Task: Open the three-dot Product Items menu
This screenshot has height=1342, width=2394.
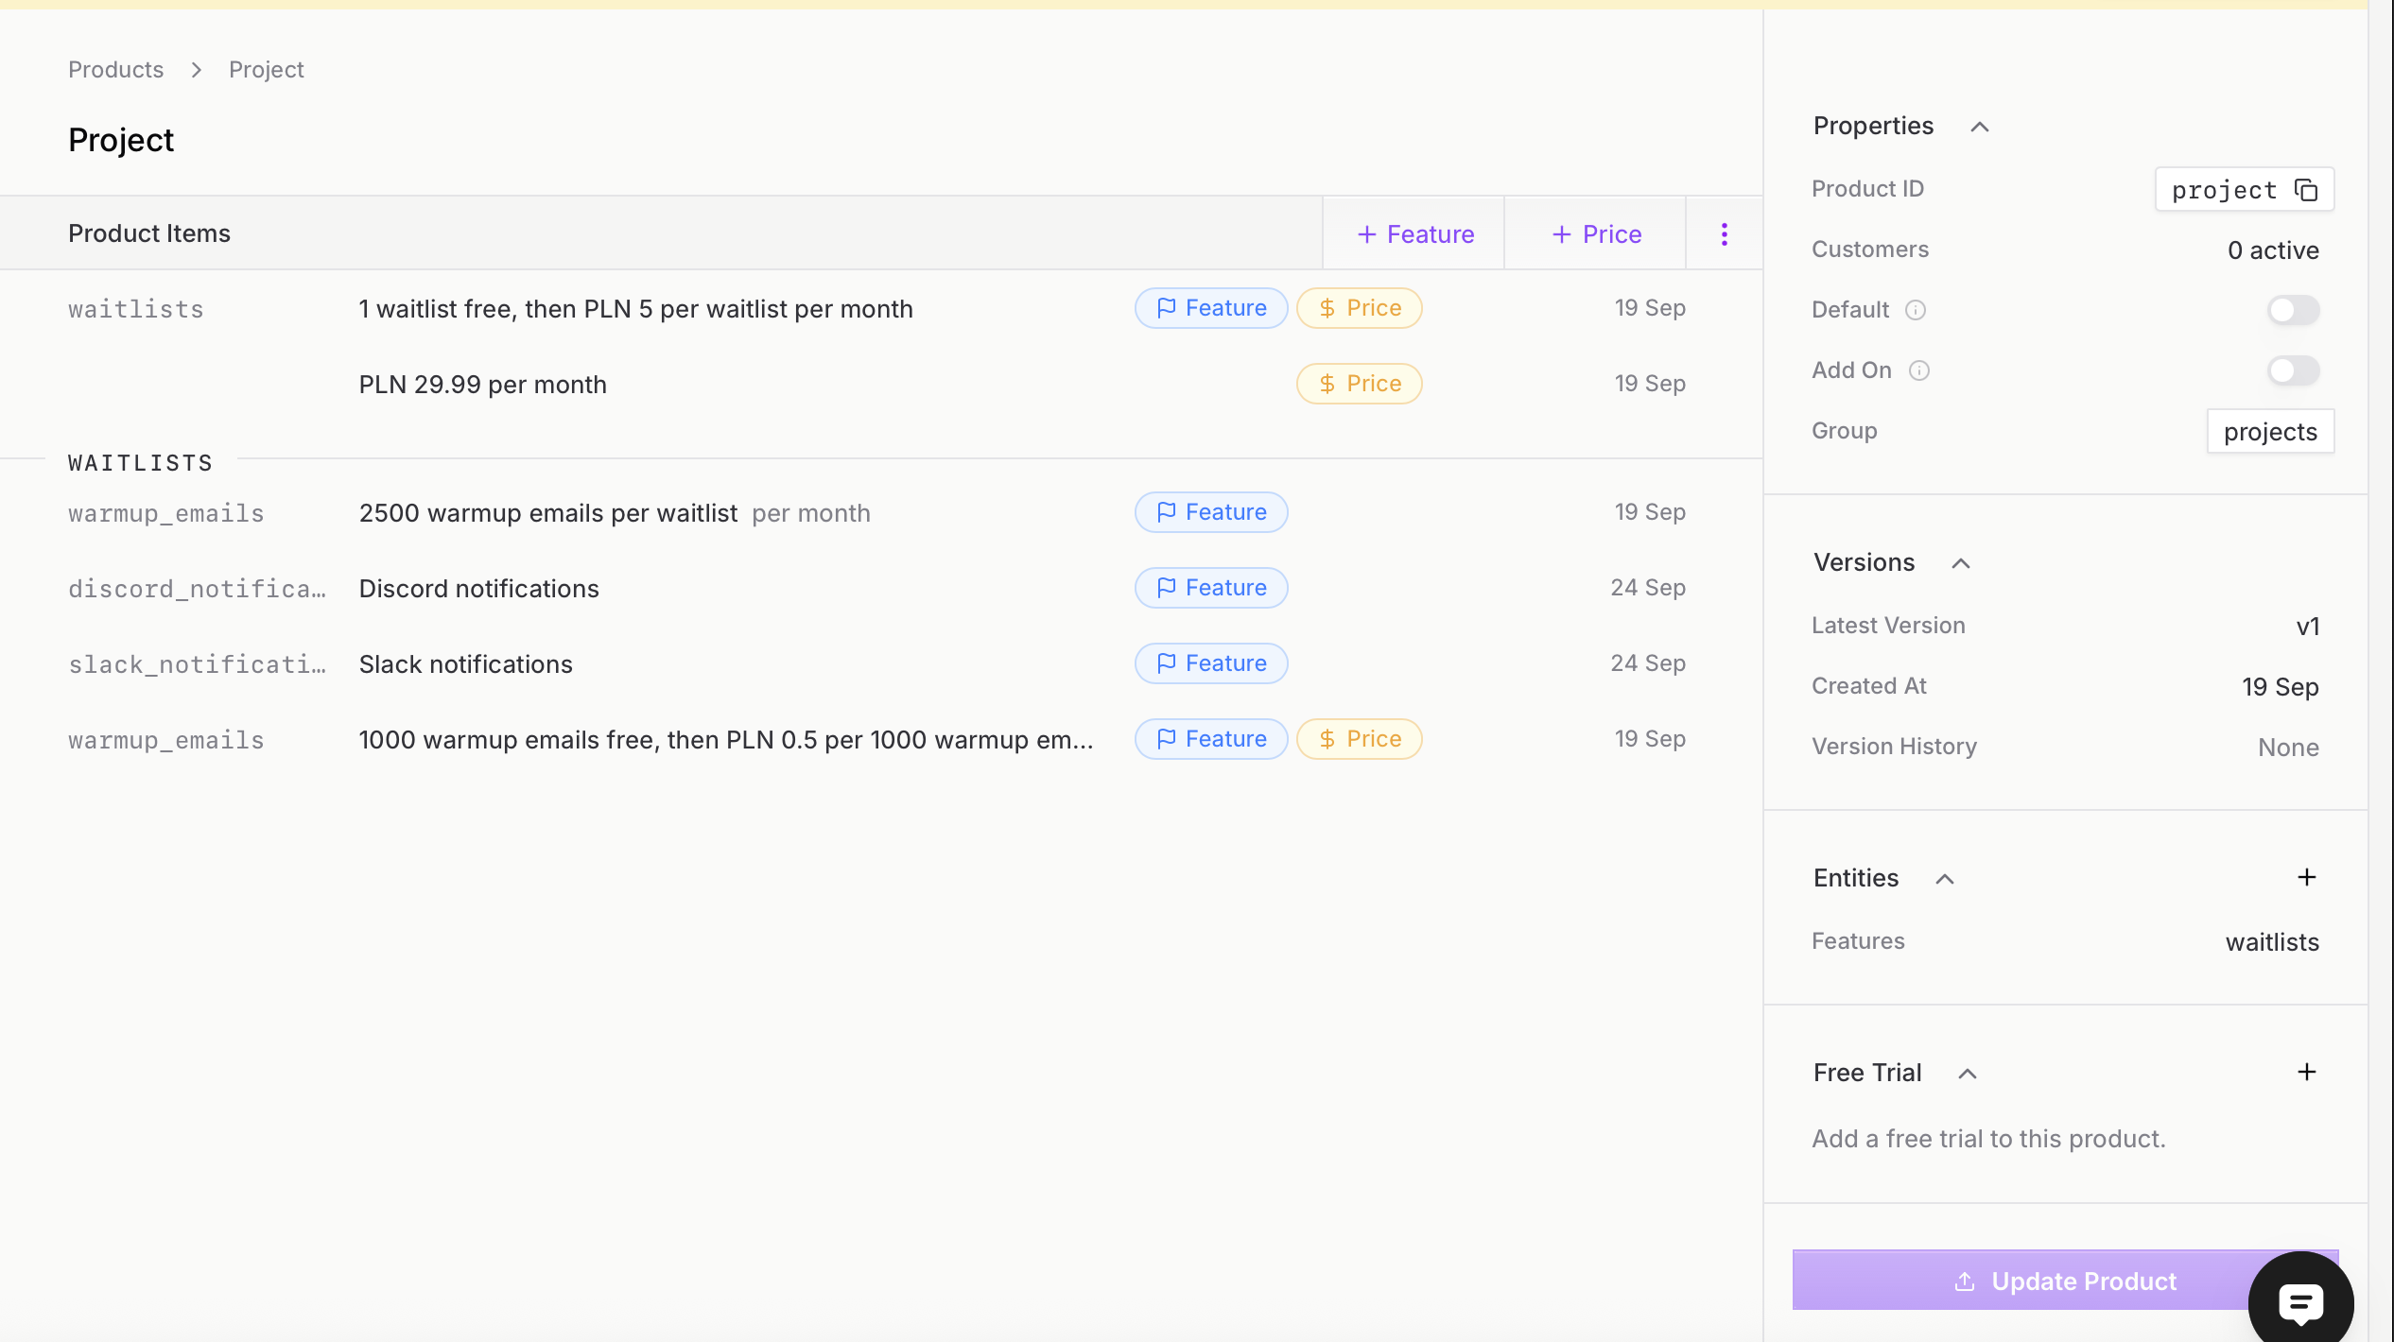Action: [x=1724, y=234]
